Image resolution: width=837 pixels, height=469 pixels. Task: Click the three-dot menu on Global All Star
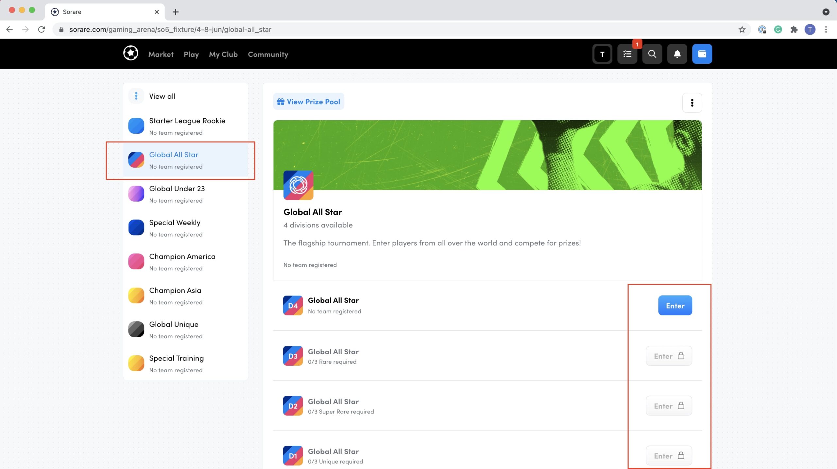pos(692,102)
